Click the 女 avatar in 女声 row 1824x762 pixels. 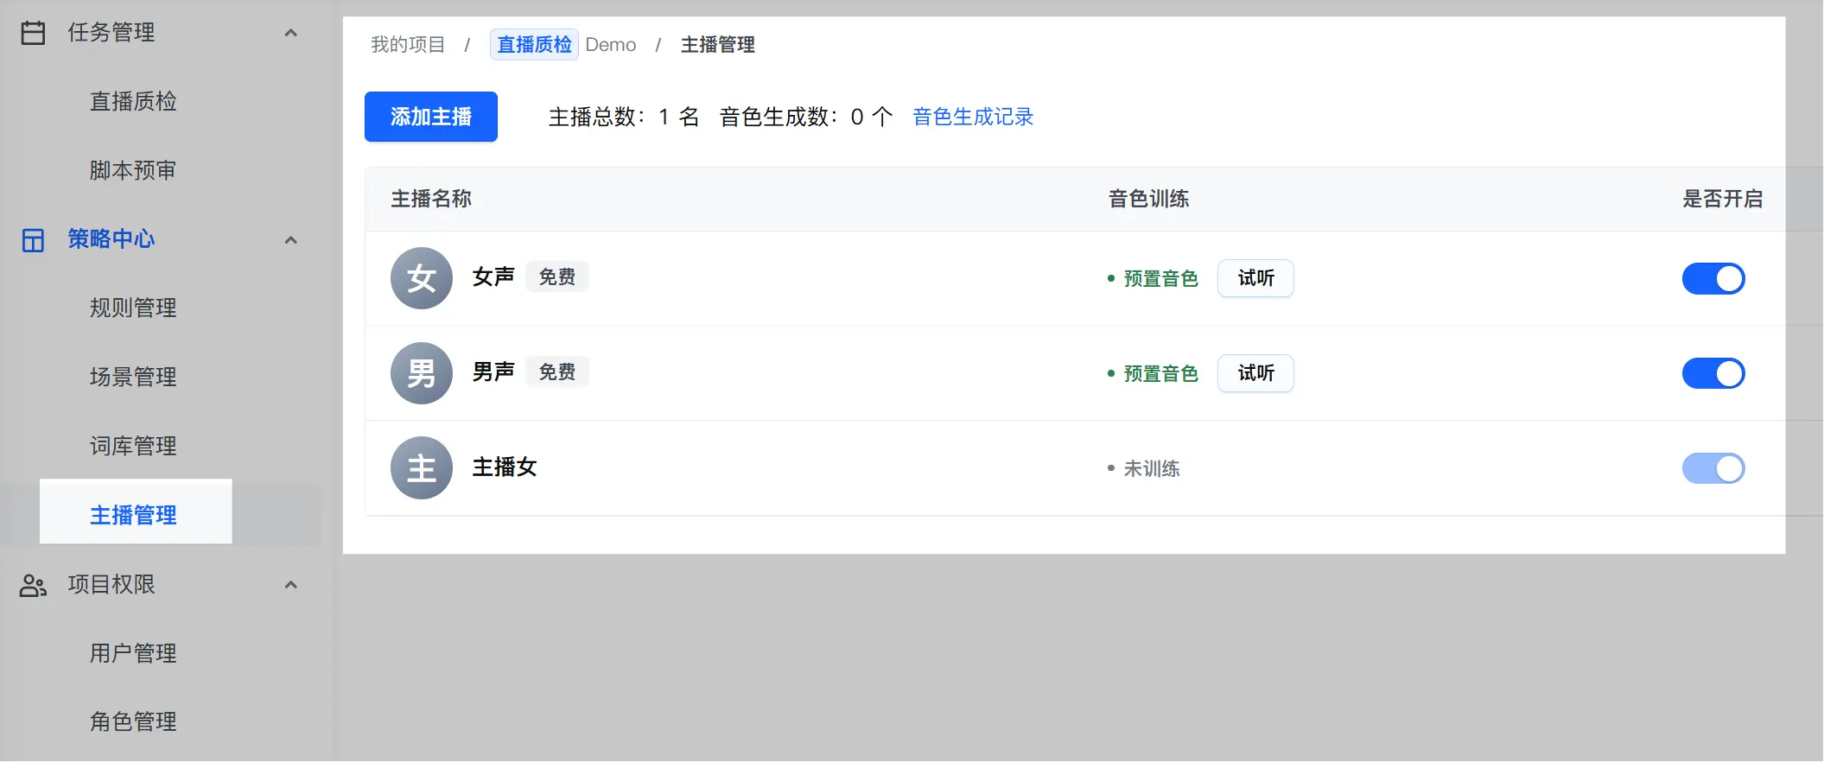422,278
